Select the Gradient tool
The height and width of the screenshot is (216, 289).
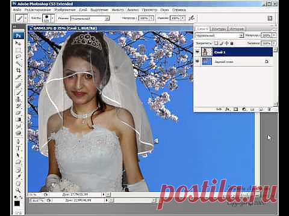(18, 119)
